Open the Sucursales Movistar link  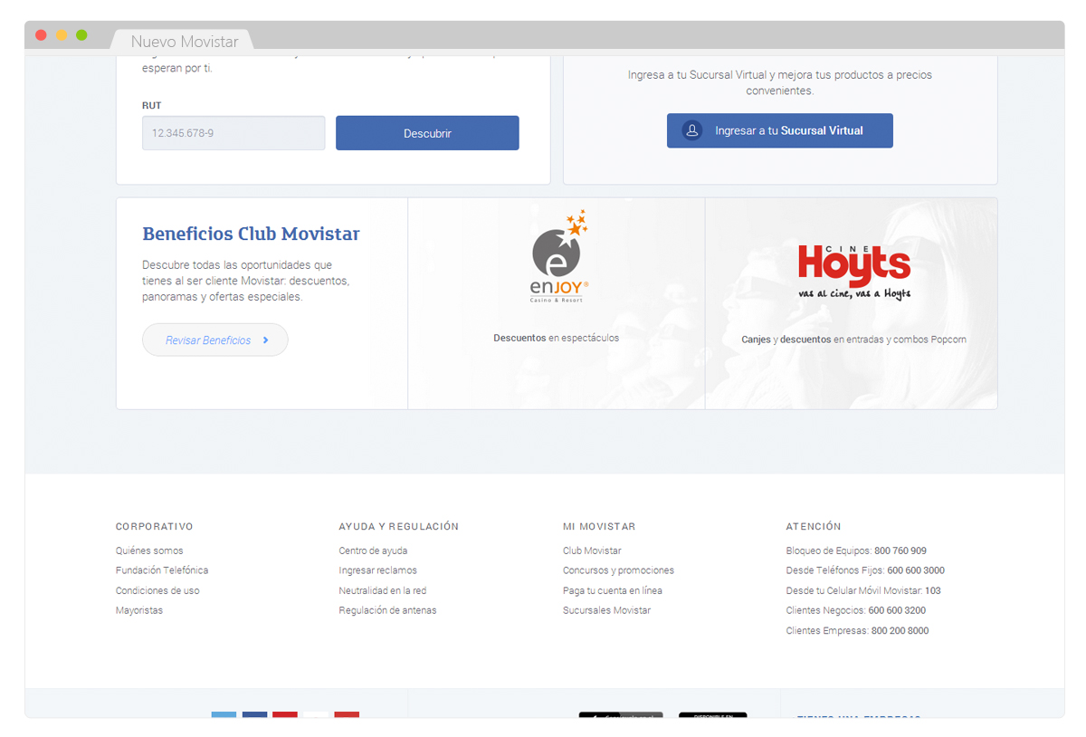point(606,610)
